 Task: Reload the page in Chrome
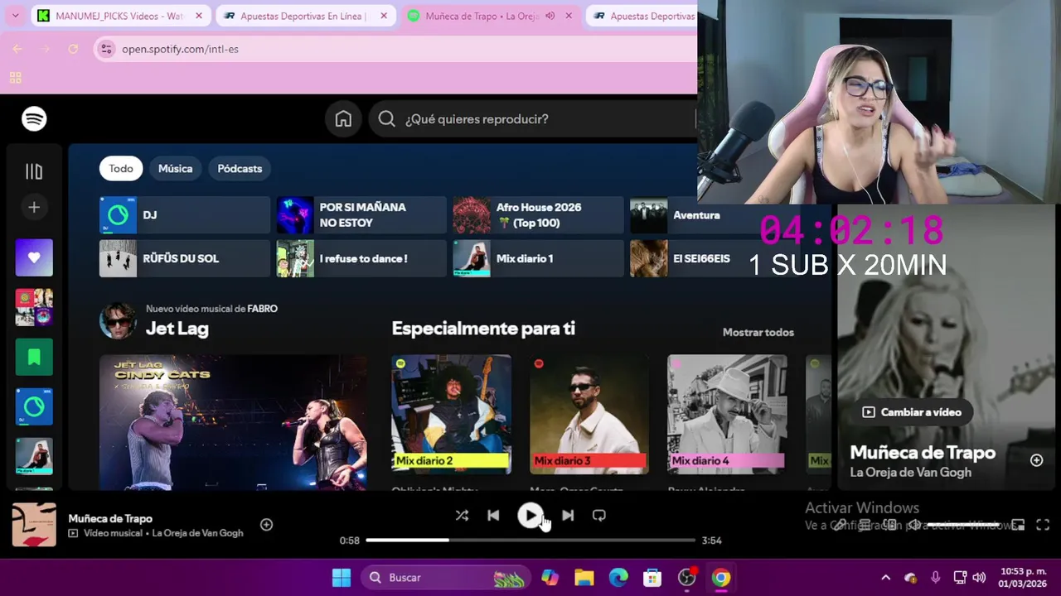(73, 49)
